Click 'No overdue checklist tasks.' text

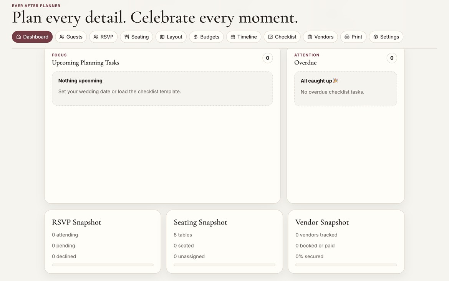pos(333,92)
